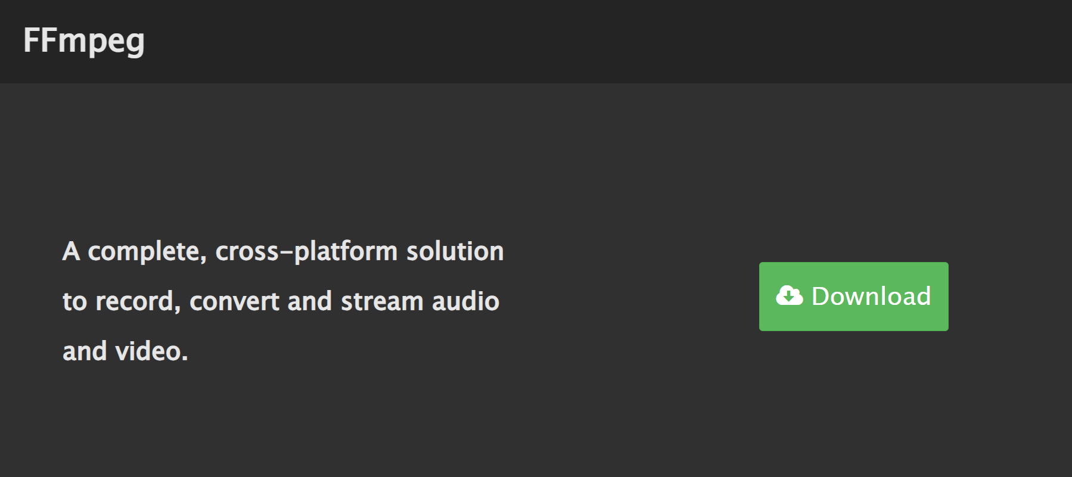
Task: Click the word "audio" in the tagline
Action: 465,301
